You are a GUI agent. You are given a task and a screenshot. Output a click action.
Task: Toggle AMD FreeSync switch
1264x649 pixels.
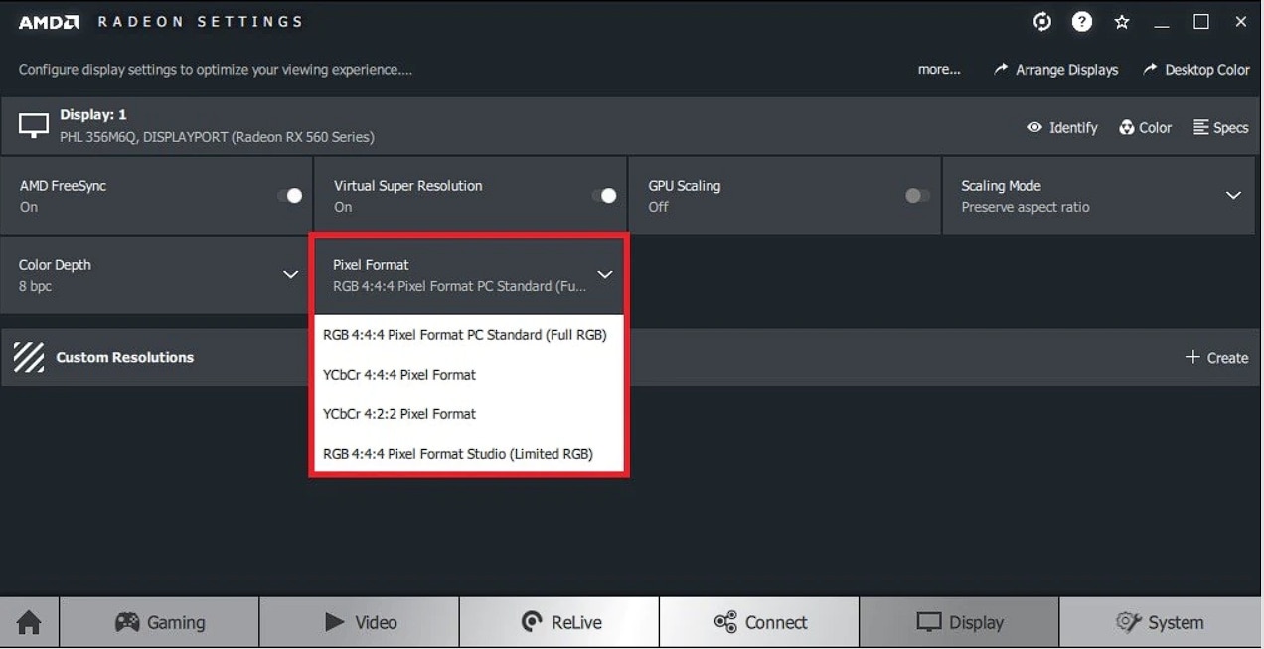click(290, 196)
